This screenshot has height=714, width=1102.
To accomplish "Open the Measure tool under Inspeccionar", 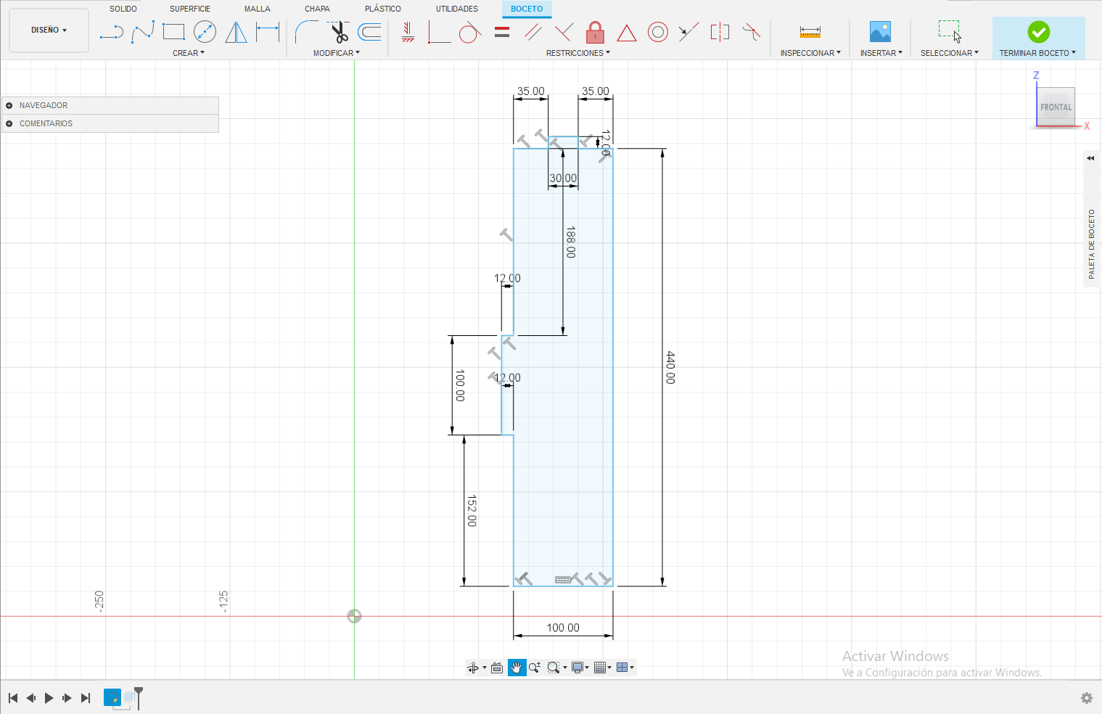I will click(810, 32).
